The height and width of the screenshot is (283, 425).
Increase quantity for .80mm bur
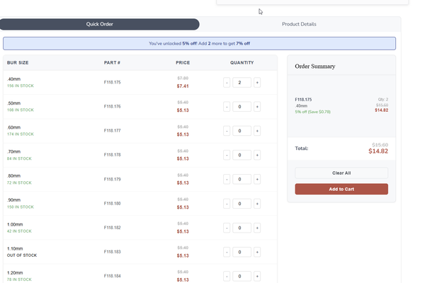(257, 179)
